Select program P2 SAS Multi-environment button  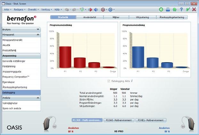coord(119,120)
